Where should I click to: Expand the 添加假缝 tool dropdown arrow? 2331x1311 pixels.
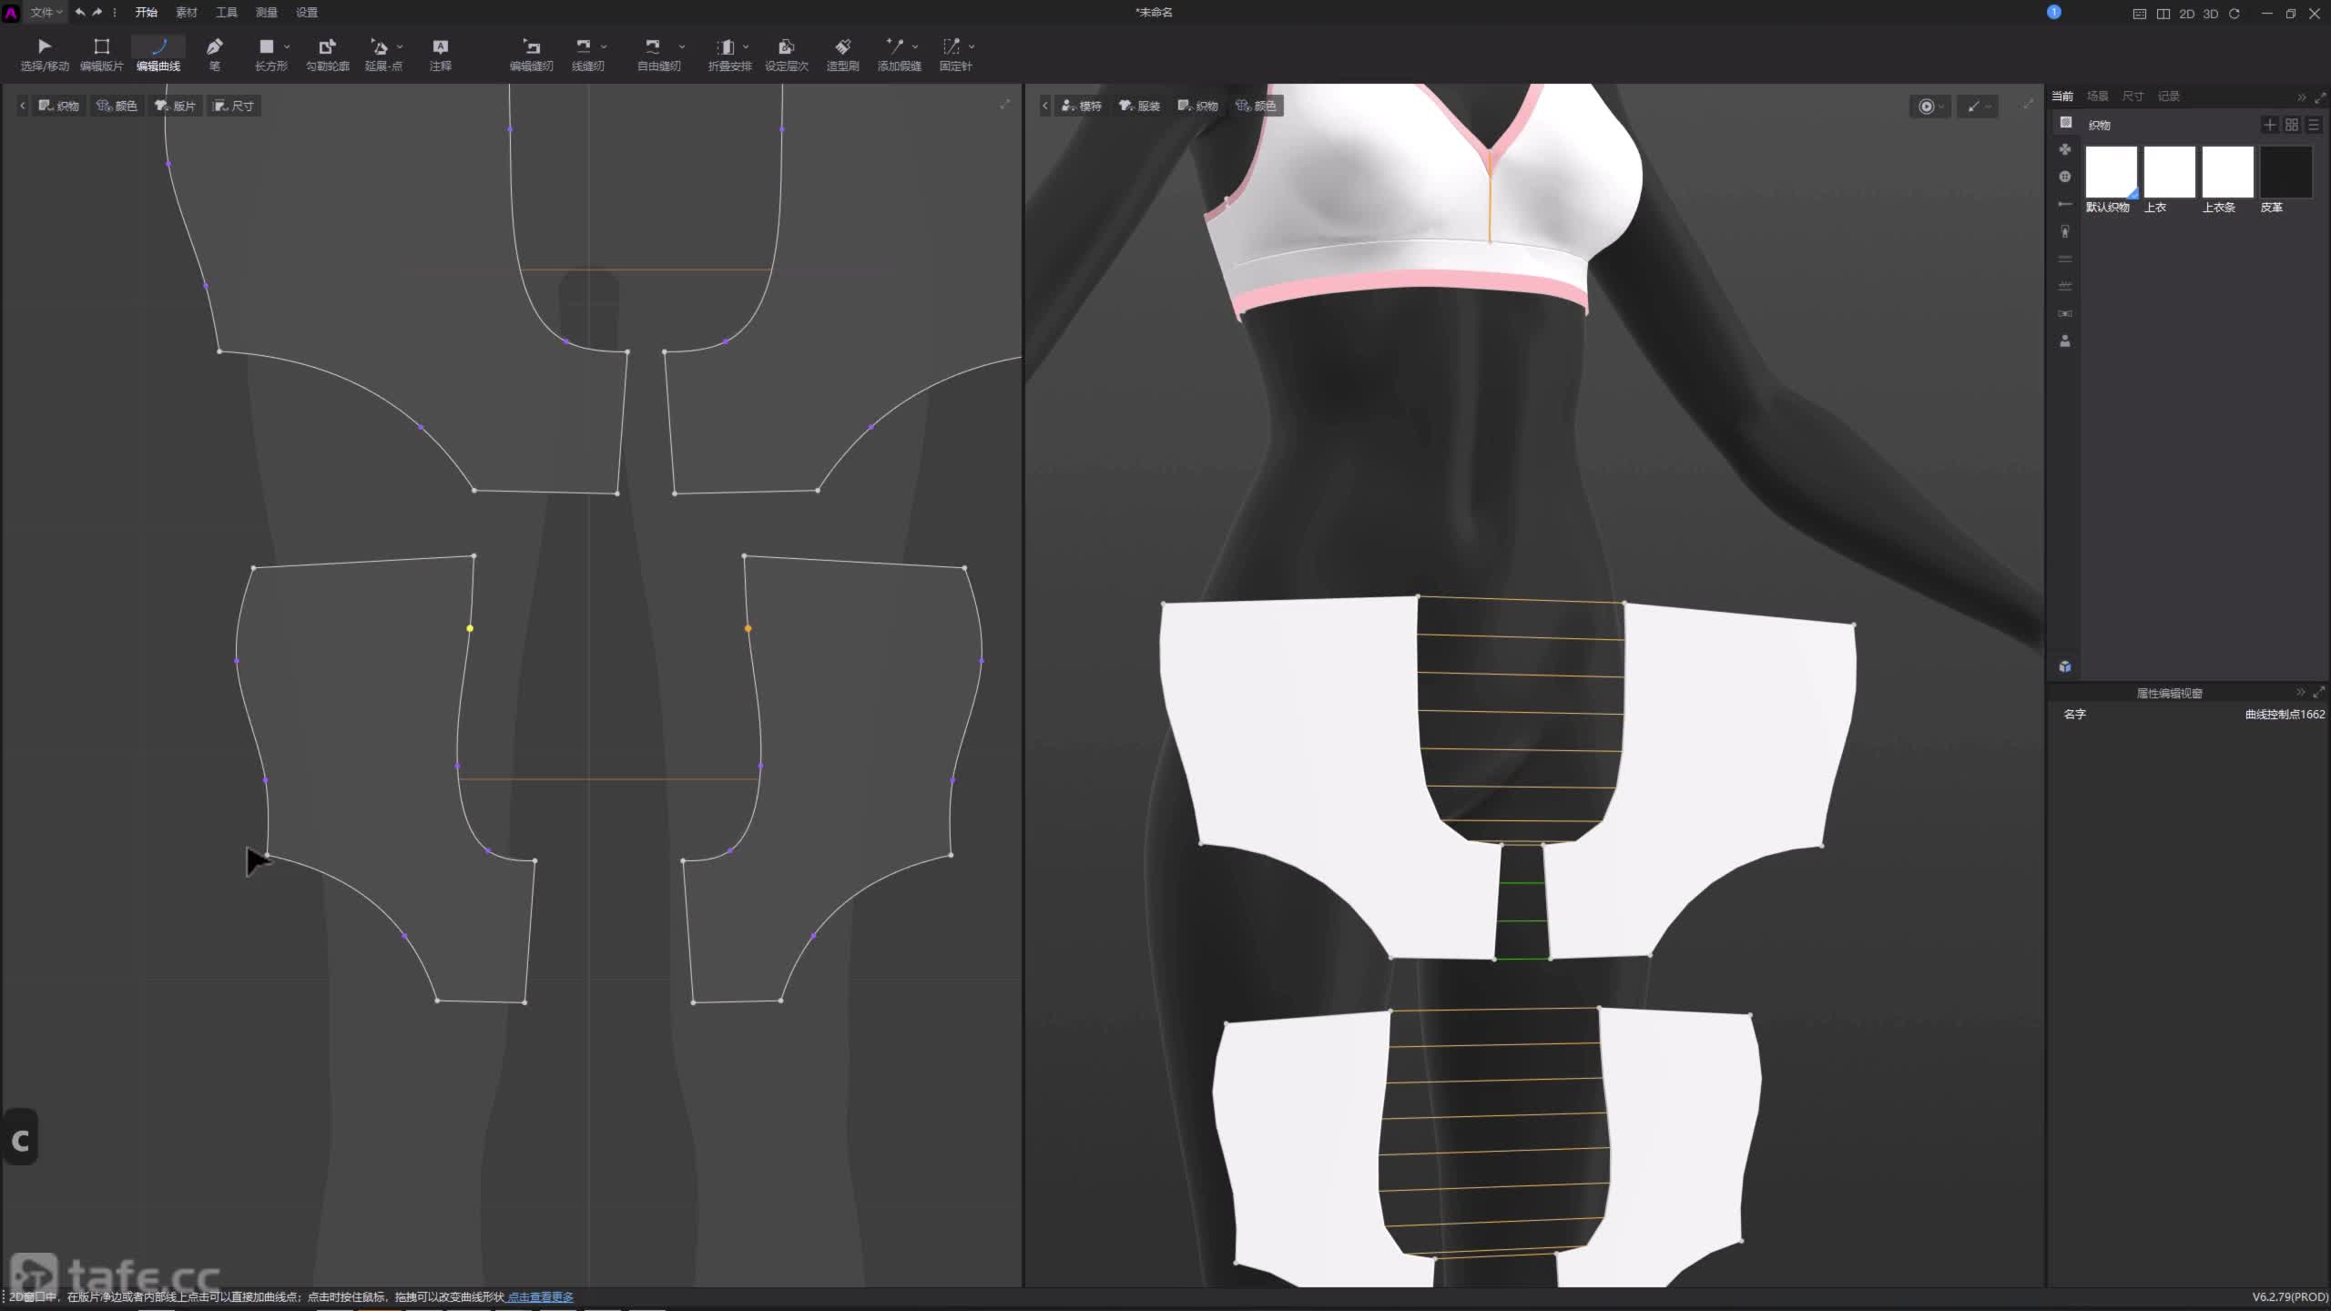(915, 46)
